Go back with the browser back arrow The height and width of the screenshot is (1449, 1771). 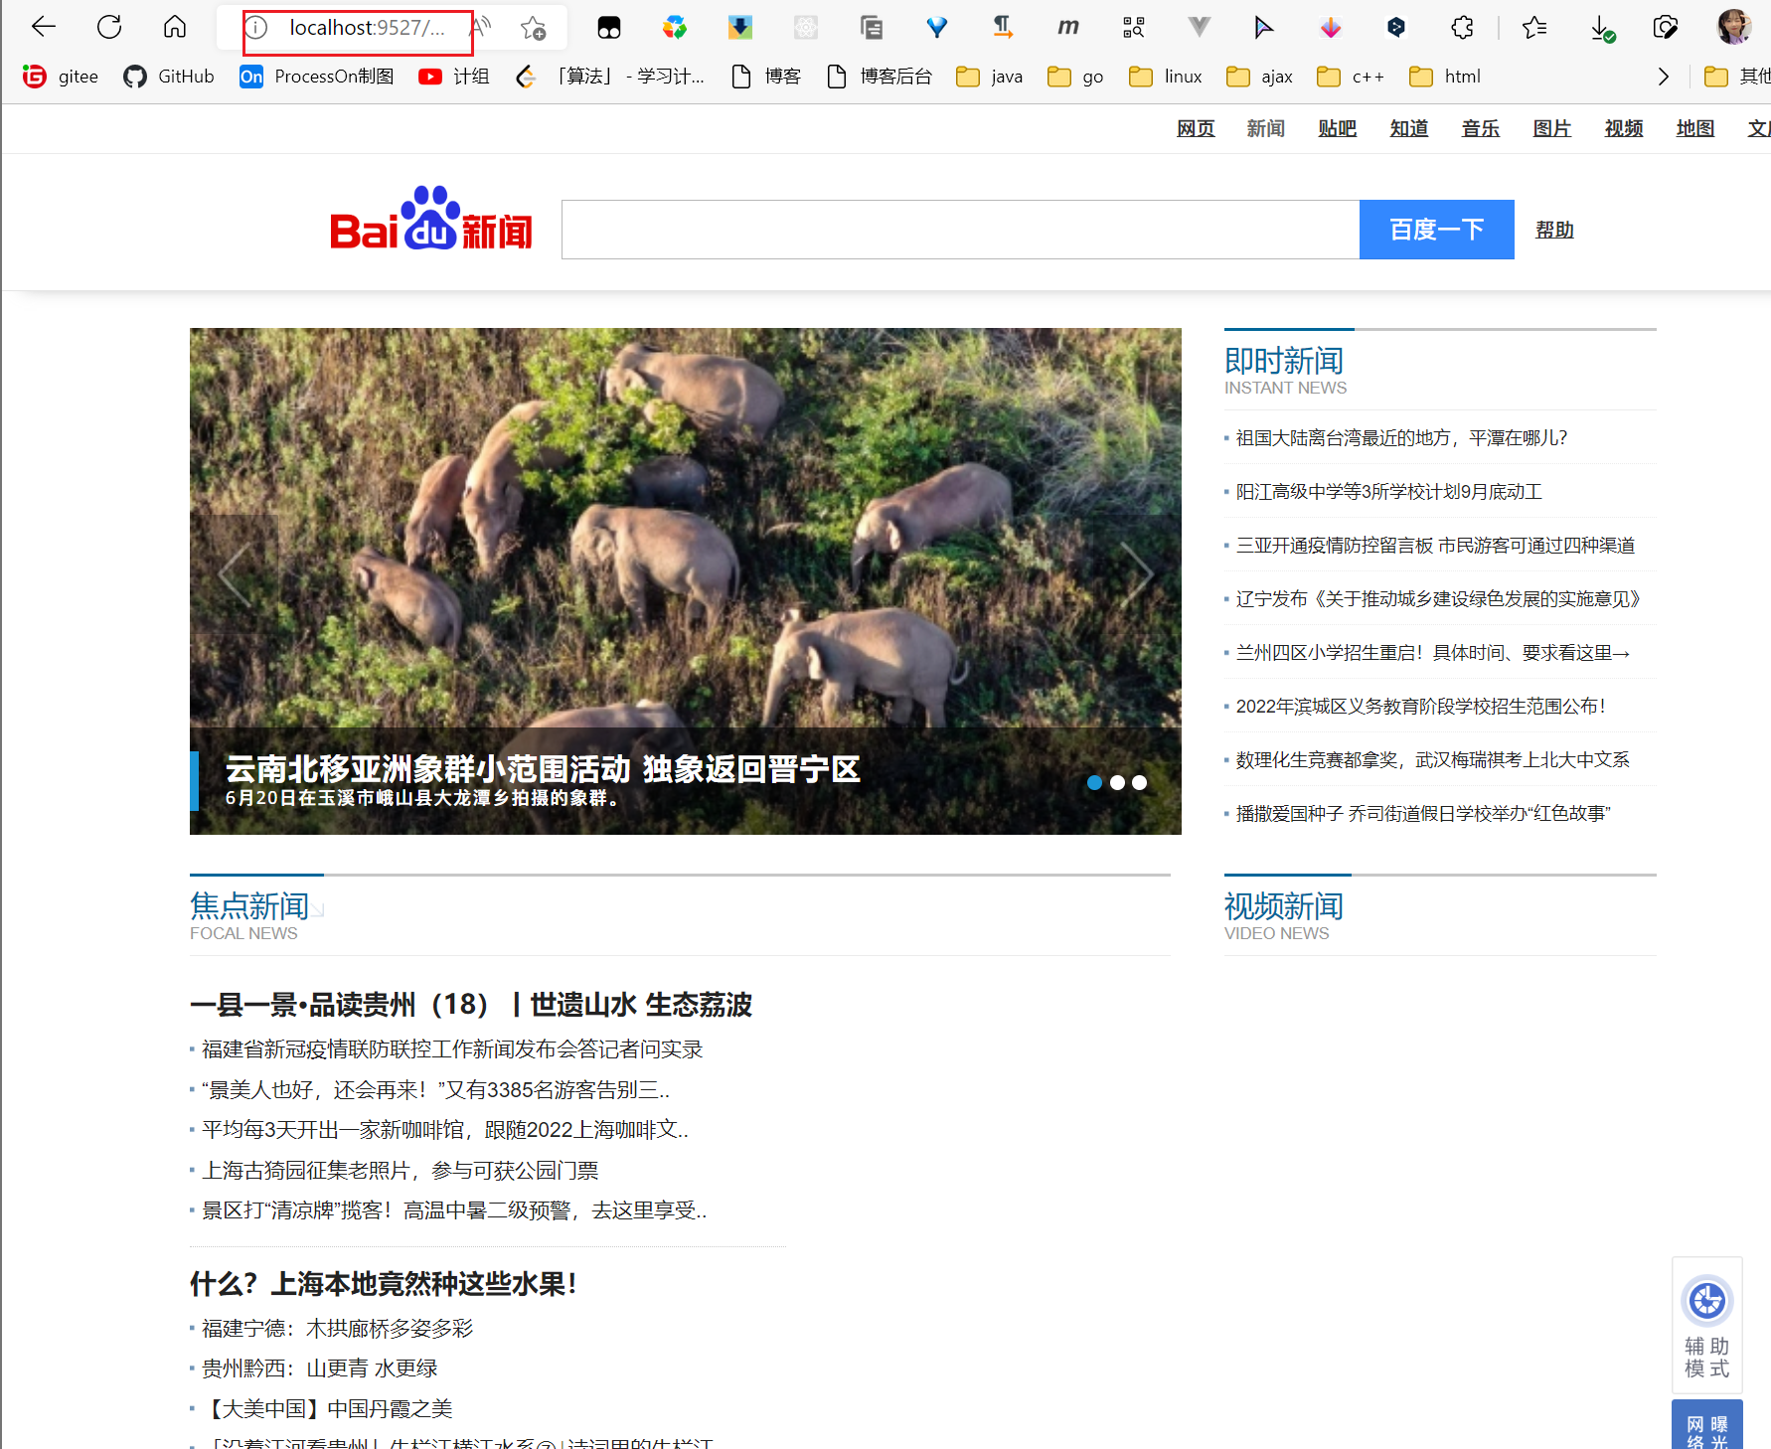[44, 27]
